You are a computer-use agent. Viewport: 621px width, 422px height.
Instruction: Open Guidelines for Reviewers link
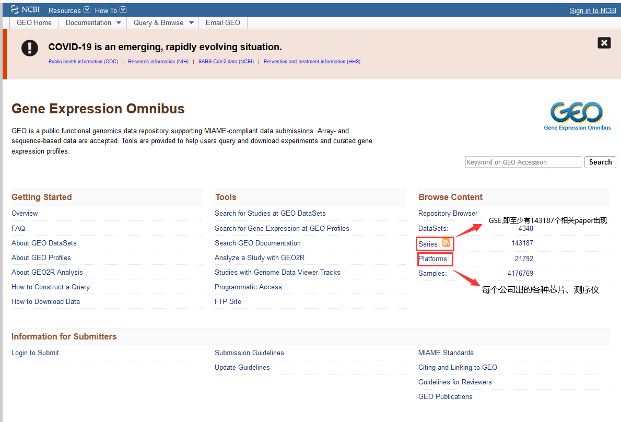pos(455,382)
